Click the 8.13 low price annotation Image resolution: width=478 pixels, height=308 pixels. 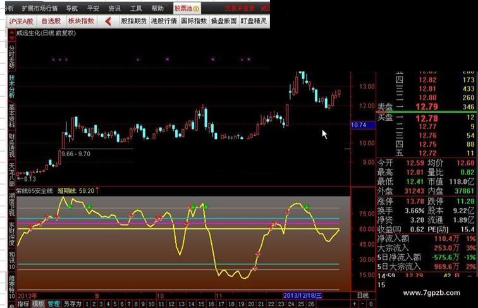click(x=30, y=179)
